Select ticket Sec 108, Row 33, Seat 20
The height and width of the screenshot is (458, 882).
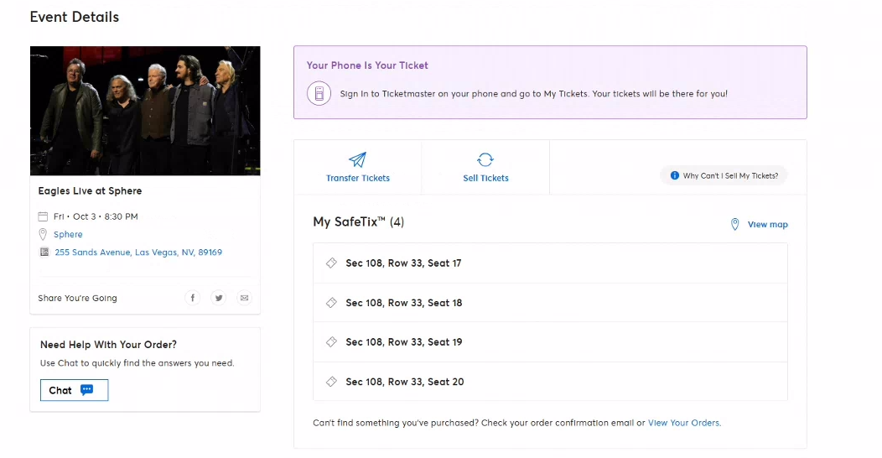(x=550, y=382)
